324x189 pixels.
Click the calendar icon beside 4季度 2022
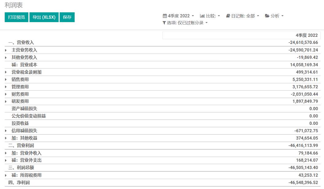pyautogui.click(x=165, y=16)
